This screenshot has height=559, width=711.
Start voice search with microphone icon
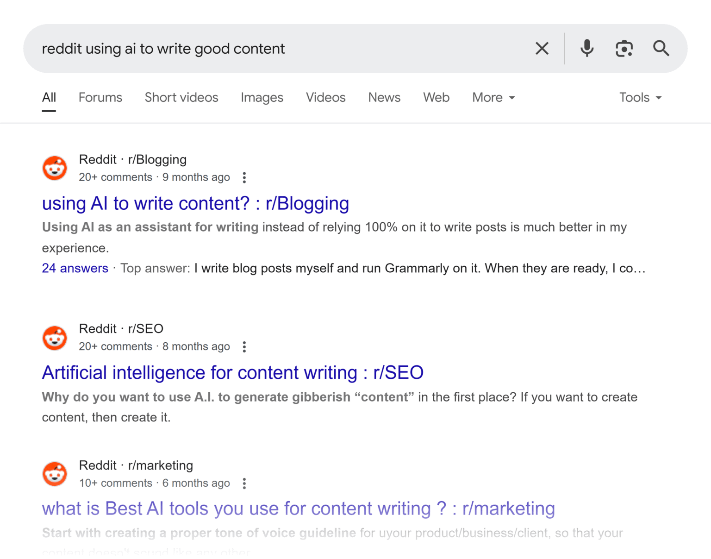point(586,49)
